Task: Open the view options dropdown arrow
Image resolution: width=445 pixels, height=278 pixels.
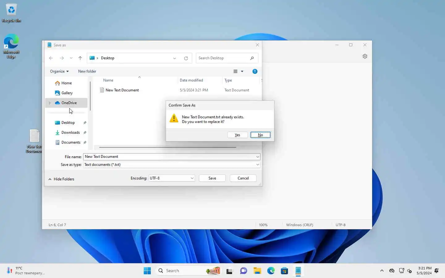Action: click(242, 71)
